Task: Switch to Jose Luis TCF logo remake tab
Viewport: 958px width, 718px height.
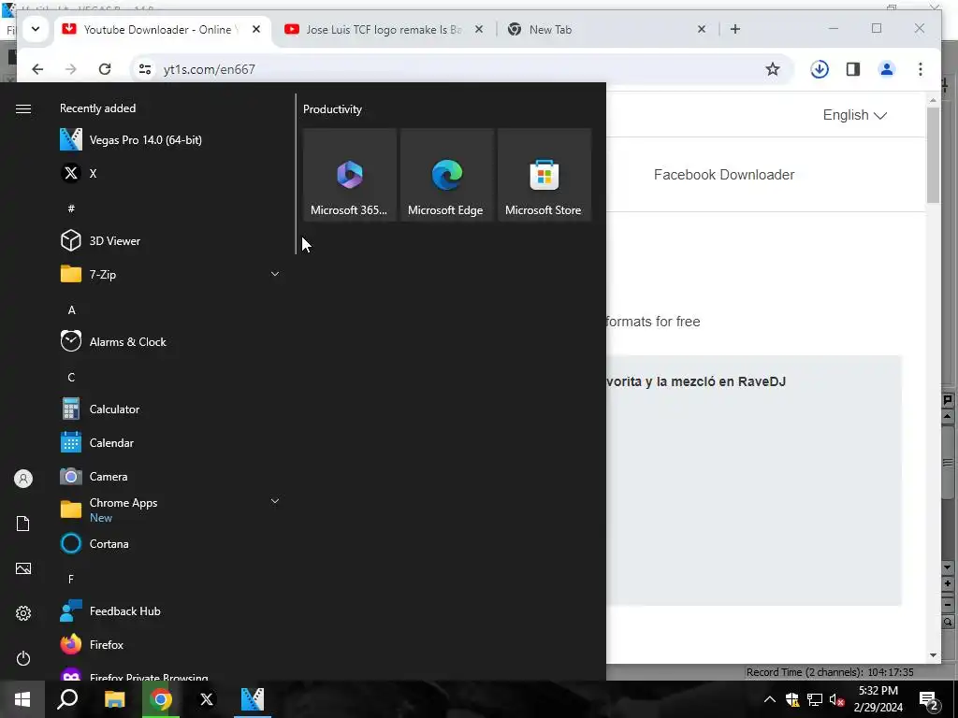Action: tap(384, 29)
